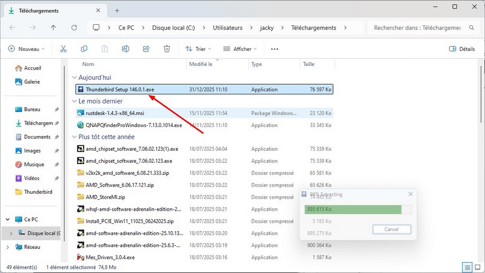Expand Disque local (C:) in navigation tree
Screen dimensions: 485x273
click(x=10, y=233)
